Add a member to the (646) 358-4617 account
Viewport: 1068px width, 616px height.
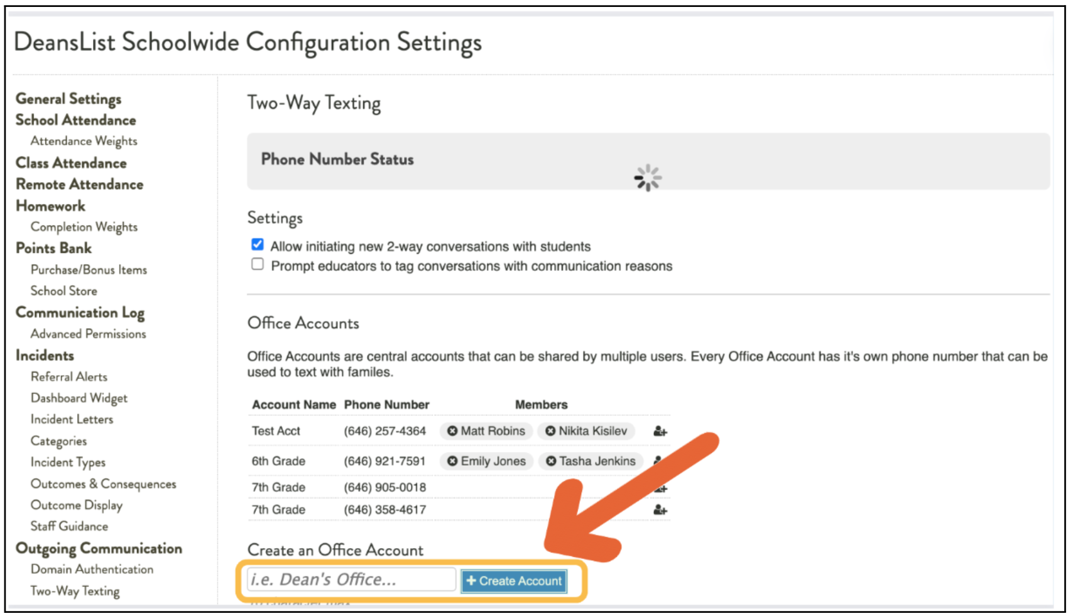[660, 510]
